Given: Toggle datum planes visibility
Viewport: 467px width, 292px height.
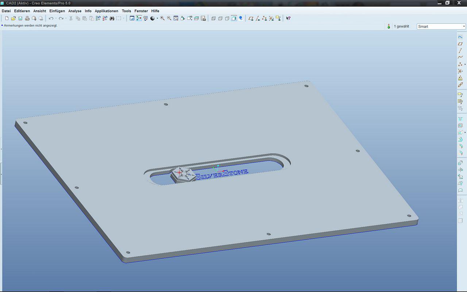Looking at the screenshot, I should [x=251, y=18].
